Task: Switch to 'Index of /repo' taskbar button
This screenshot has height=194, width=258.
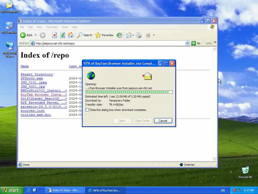Action: (65, 190)
